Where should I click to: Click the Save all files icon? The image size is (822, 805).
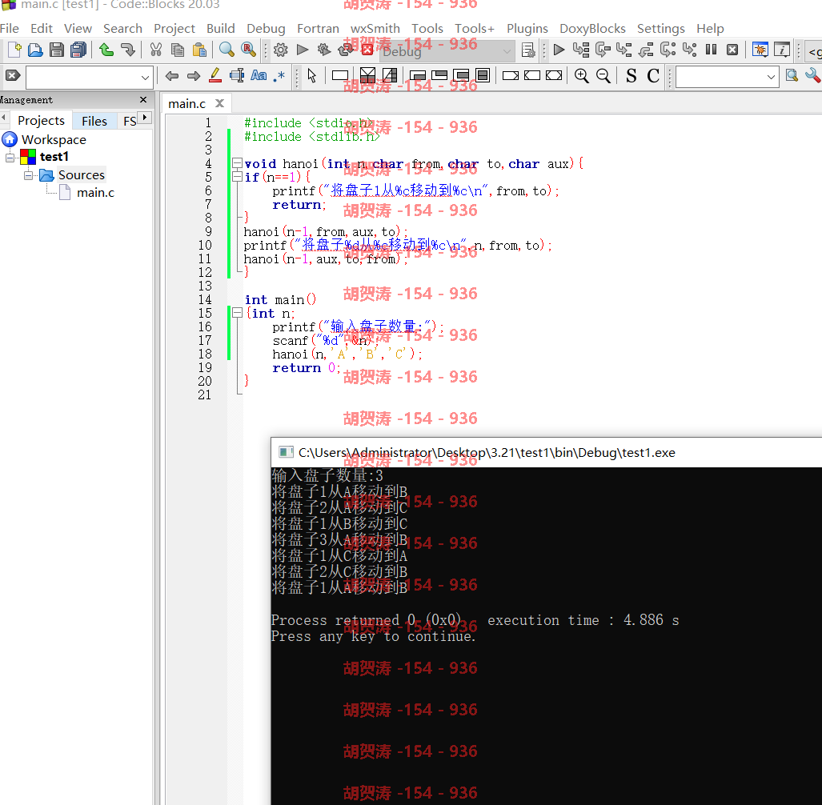pos(78,50)
